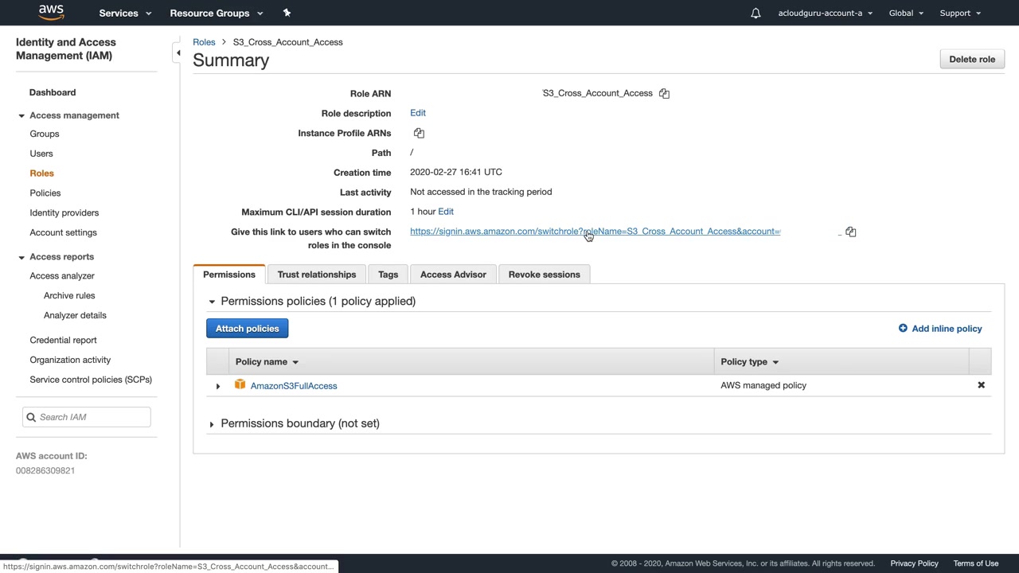The width and height of the screenshot is (1019, 573).
Task: Copy the Role ARN to clipboard
Action: pos(664,94)
